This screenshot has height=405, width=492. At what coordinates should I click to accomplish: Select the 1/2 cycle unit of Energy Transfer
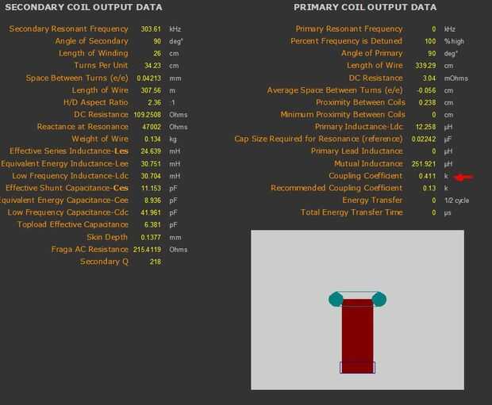tap(456, 201)
